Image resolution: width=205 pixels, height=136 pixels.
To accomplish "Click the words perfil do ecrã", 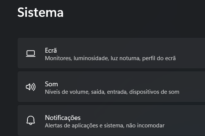I will (159, 58).
